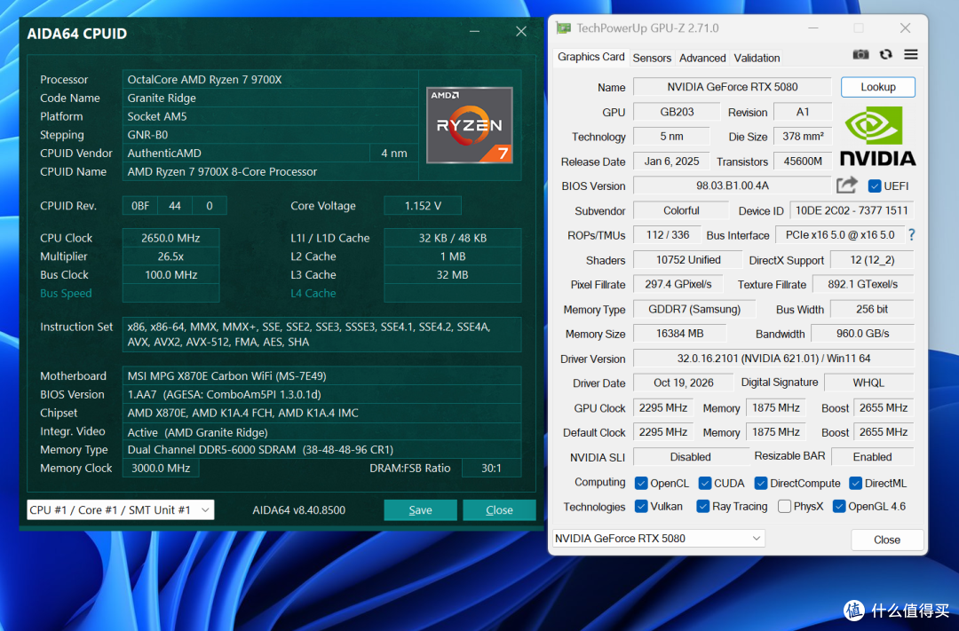
Task: Click the Memory Clock 3000.0 MHz value
Action: coord(161,469)
